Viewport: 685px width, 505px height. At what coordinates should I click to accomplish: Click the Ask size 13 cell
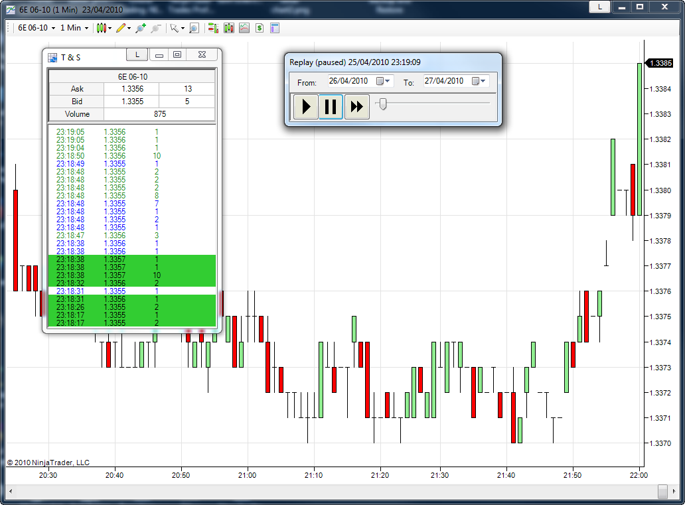pyautogui.click(x=187, y=89)
